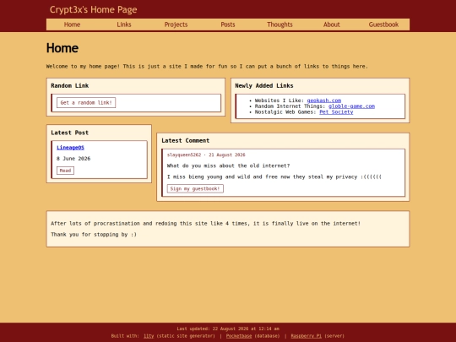Click the 'I miss bieng young and wild' comment text
456x342 pixels.
point(274,176)
